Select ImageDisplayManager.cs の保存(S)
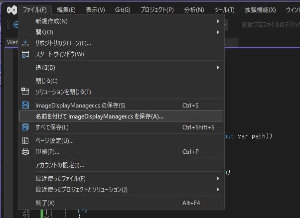300x218 pixels. (121, 106)
